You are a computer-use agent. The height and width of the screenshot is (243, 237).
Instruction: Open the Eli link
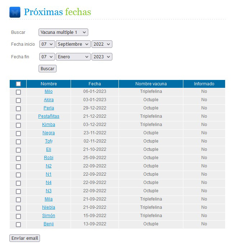pos(49,149)
